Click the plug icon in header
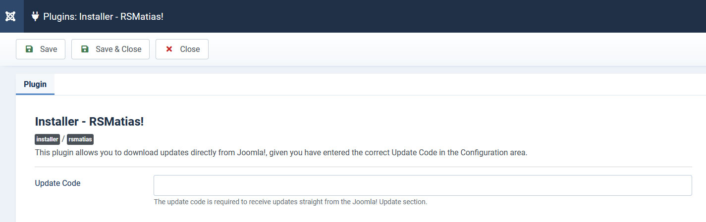 pyautogui.click(x=35, y=16)
